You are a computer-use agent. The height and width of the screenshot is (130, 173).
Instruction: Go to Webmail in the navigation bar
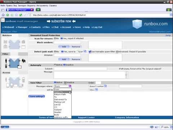click(9, 27)
